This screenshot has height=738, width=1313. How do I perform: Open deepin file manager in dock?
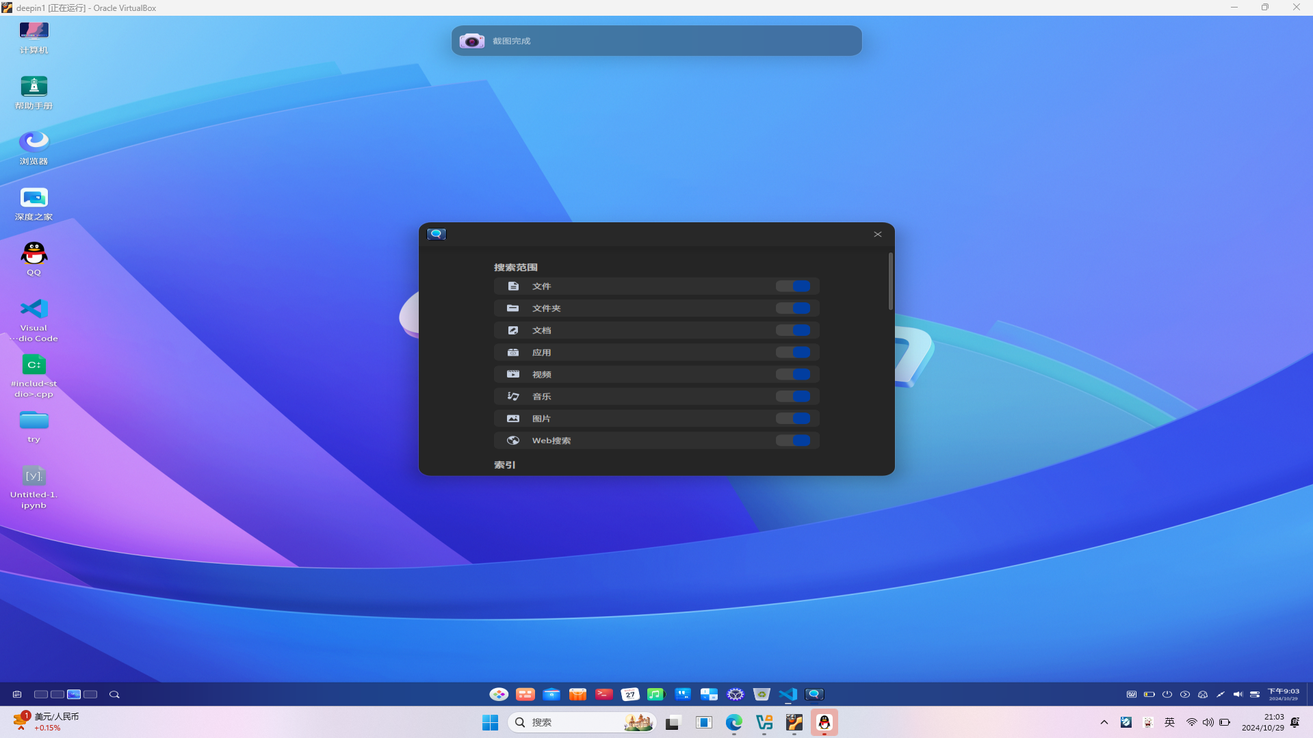(551, 694)
